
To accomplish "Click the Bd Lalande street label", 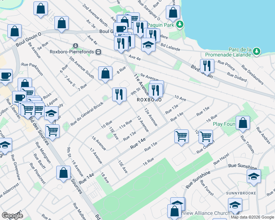I will (x=170, y=47).
